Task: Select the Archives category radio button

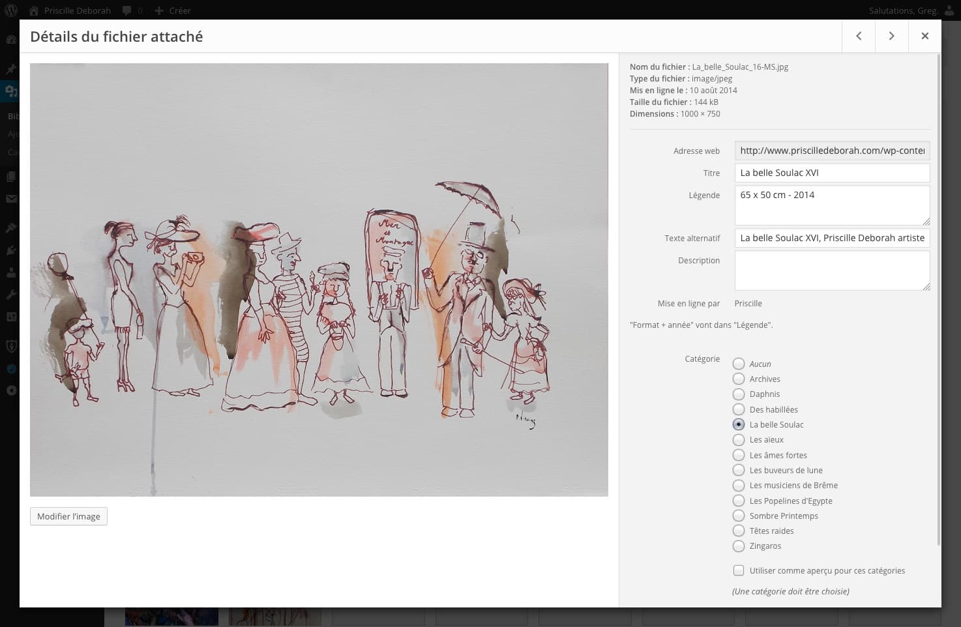Action: pyautogui.click(x=739, y=379)
